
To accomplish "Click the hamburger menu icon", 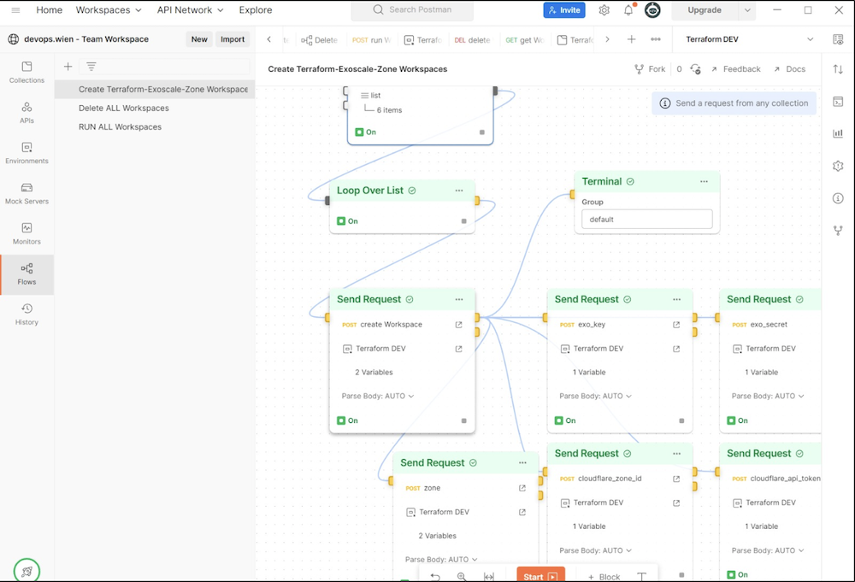I will (x=15, y=9).
